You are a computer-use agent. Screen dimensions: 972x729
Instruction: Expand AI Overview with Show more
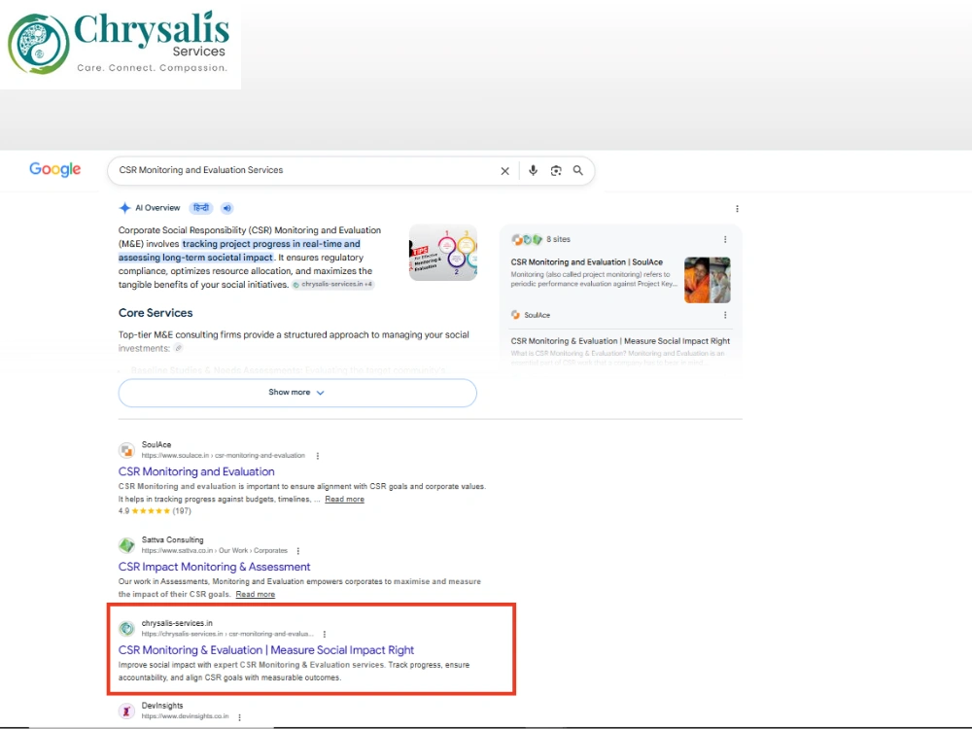(297, 393)
